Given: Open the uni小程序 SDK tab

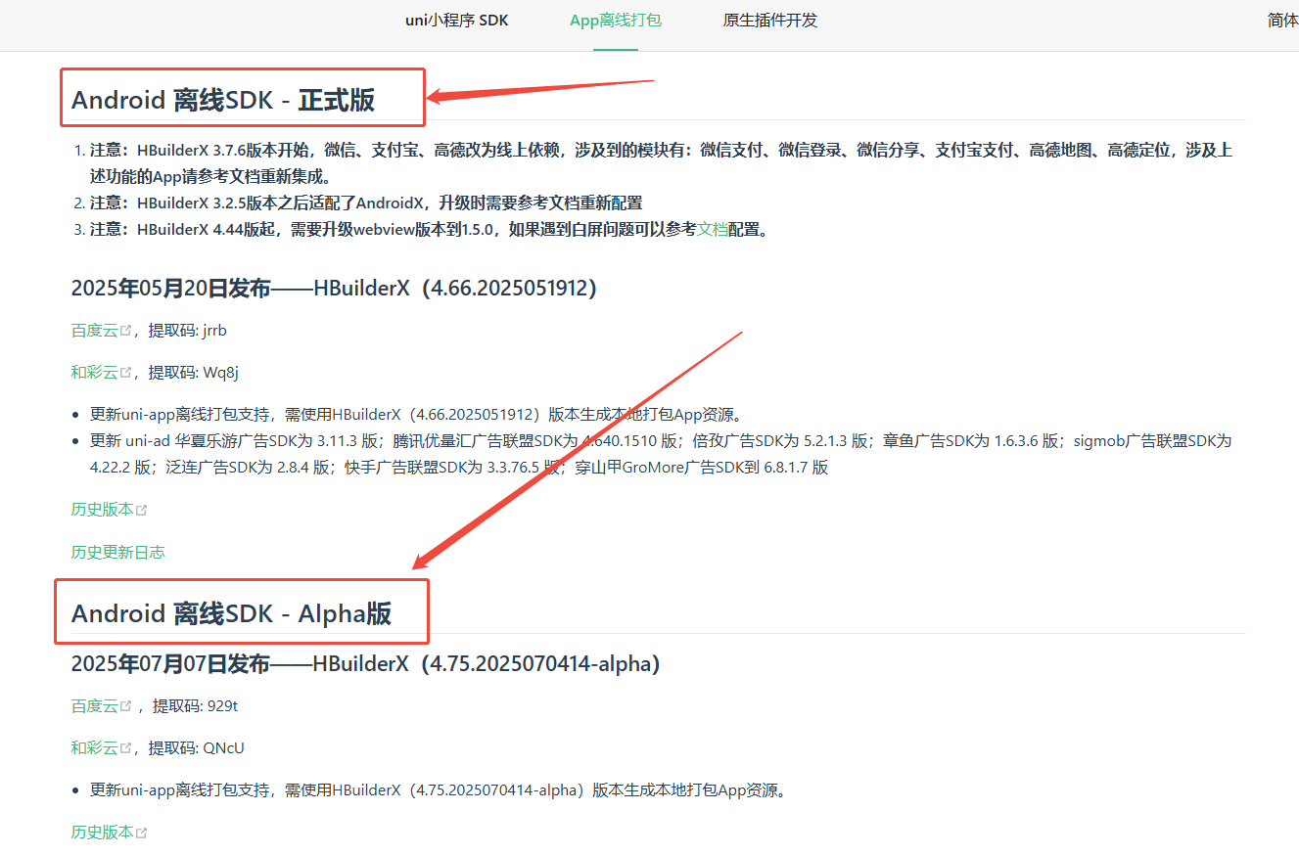Looking at the screenshot, I should tap(456, 21).
